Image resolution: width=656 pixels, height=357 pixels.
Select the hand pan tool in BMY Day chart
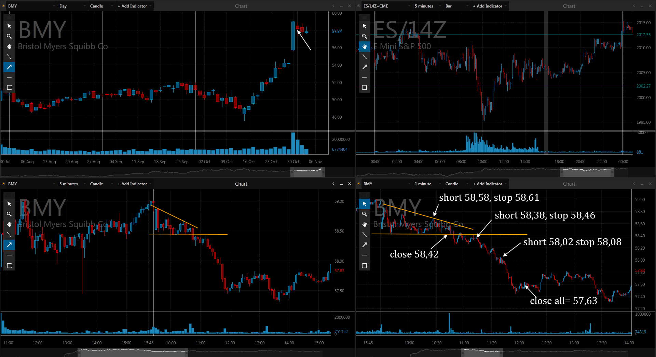coord(9,47)
